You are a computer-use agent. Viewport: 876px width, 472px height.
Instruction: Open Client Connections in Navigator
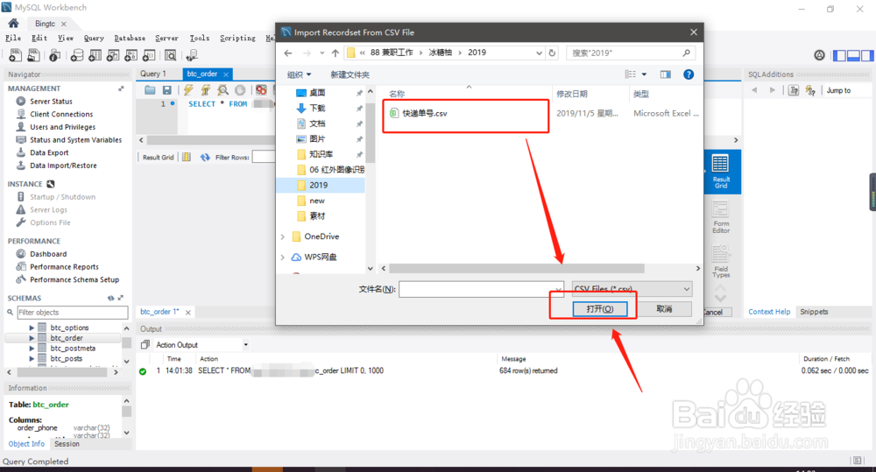[61, 114]
